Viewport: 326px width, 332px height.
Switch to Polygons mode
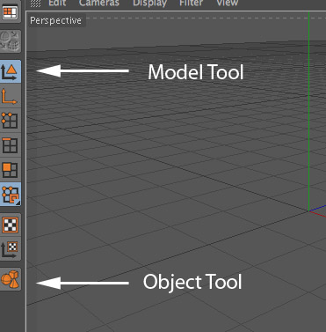pos(11,169)
